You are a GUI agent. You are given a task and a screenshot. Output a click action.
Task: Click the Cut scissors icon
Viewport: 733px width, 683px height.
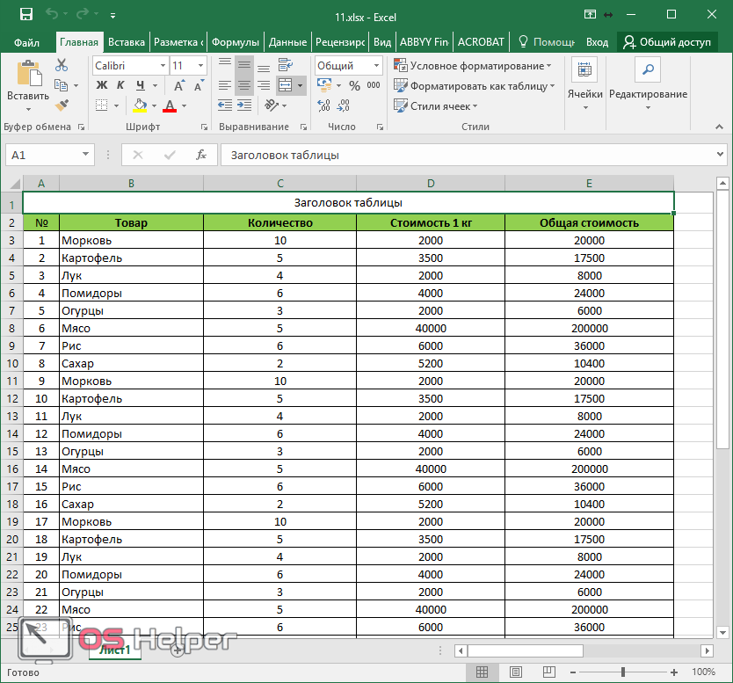[61, 65]
